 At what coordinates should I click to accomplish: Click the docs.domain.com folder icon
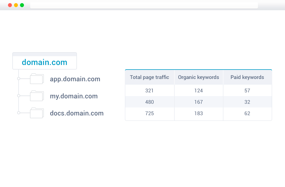(x=37, y=113)
